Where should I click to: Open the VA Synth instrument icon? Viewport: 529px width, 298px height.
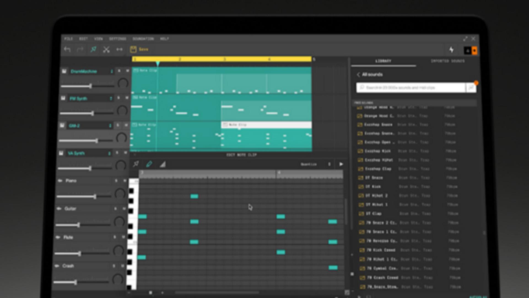pos(61,153)
